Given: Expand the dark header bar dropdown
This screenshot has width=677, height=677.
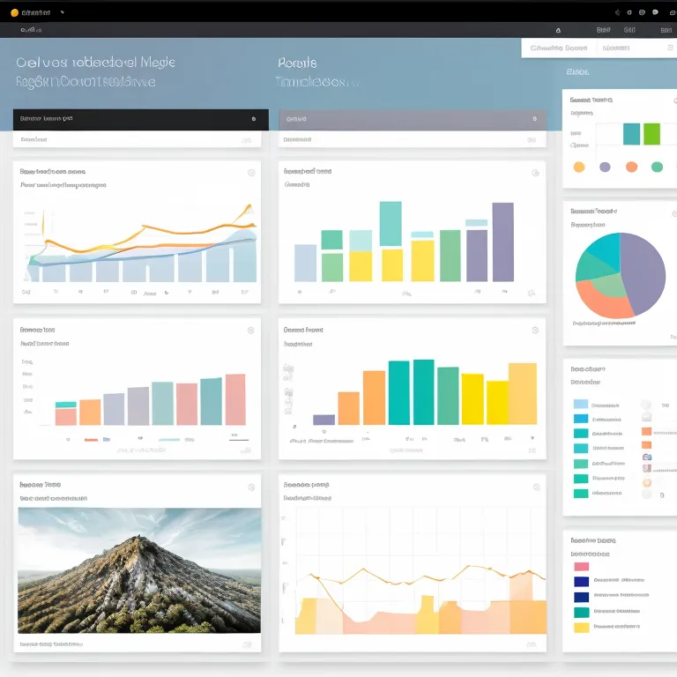Looking at the screenshot, I should pyautogui.click(x=253, y=118).
